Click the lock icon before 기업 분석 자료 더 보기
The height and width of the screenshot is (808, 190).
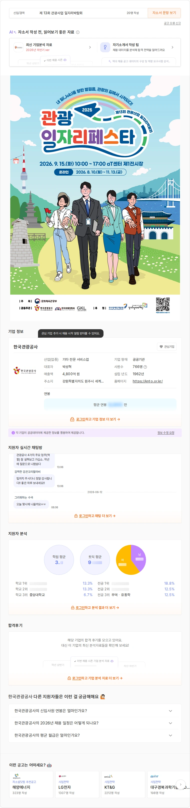point(69,678)
